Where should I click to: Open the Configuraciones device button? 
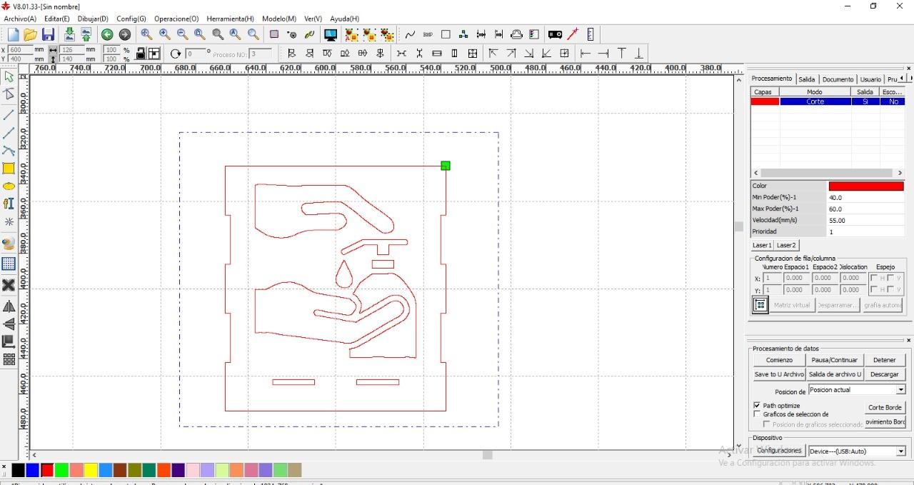pyautogui.click(x=779, y=451)
